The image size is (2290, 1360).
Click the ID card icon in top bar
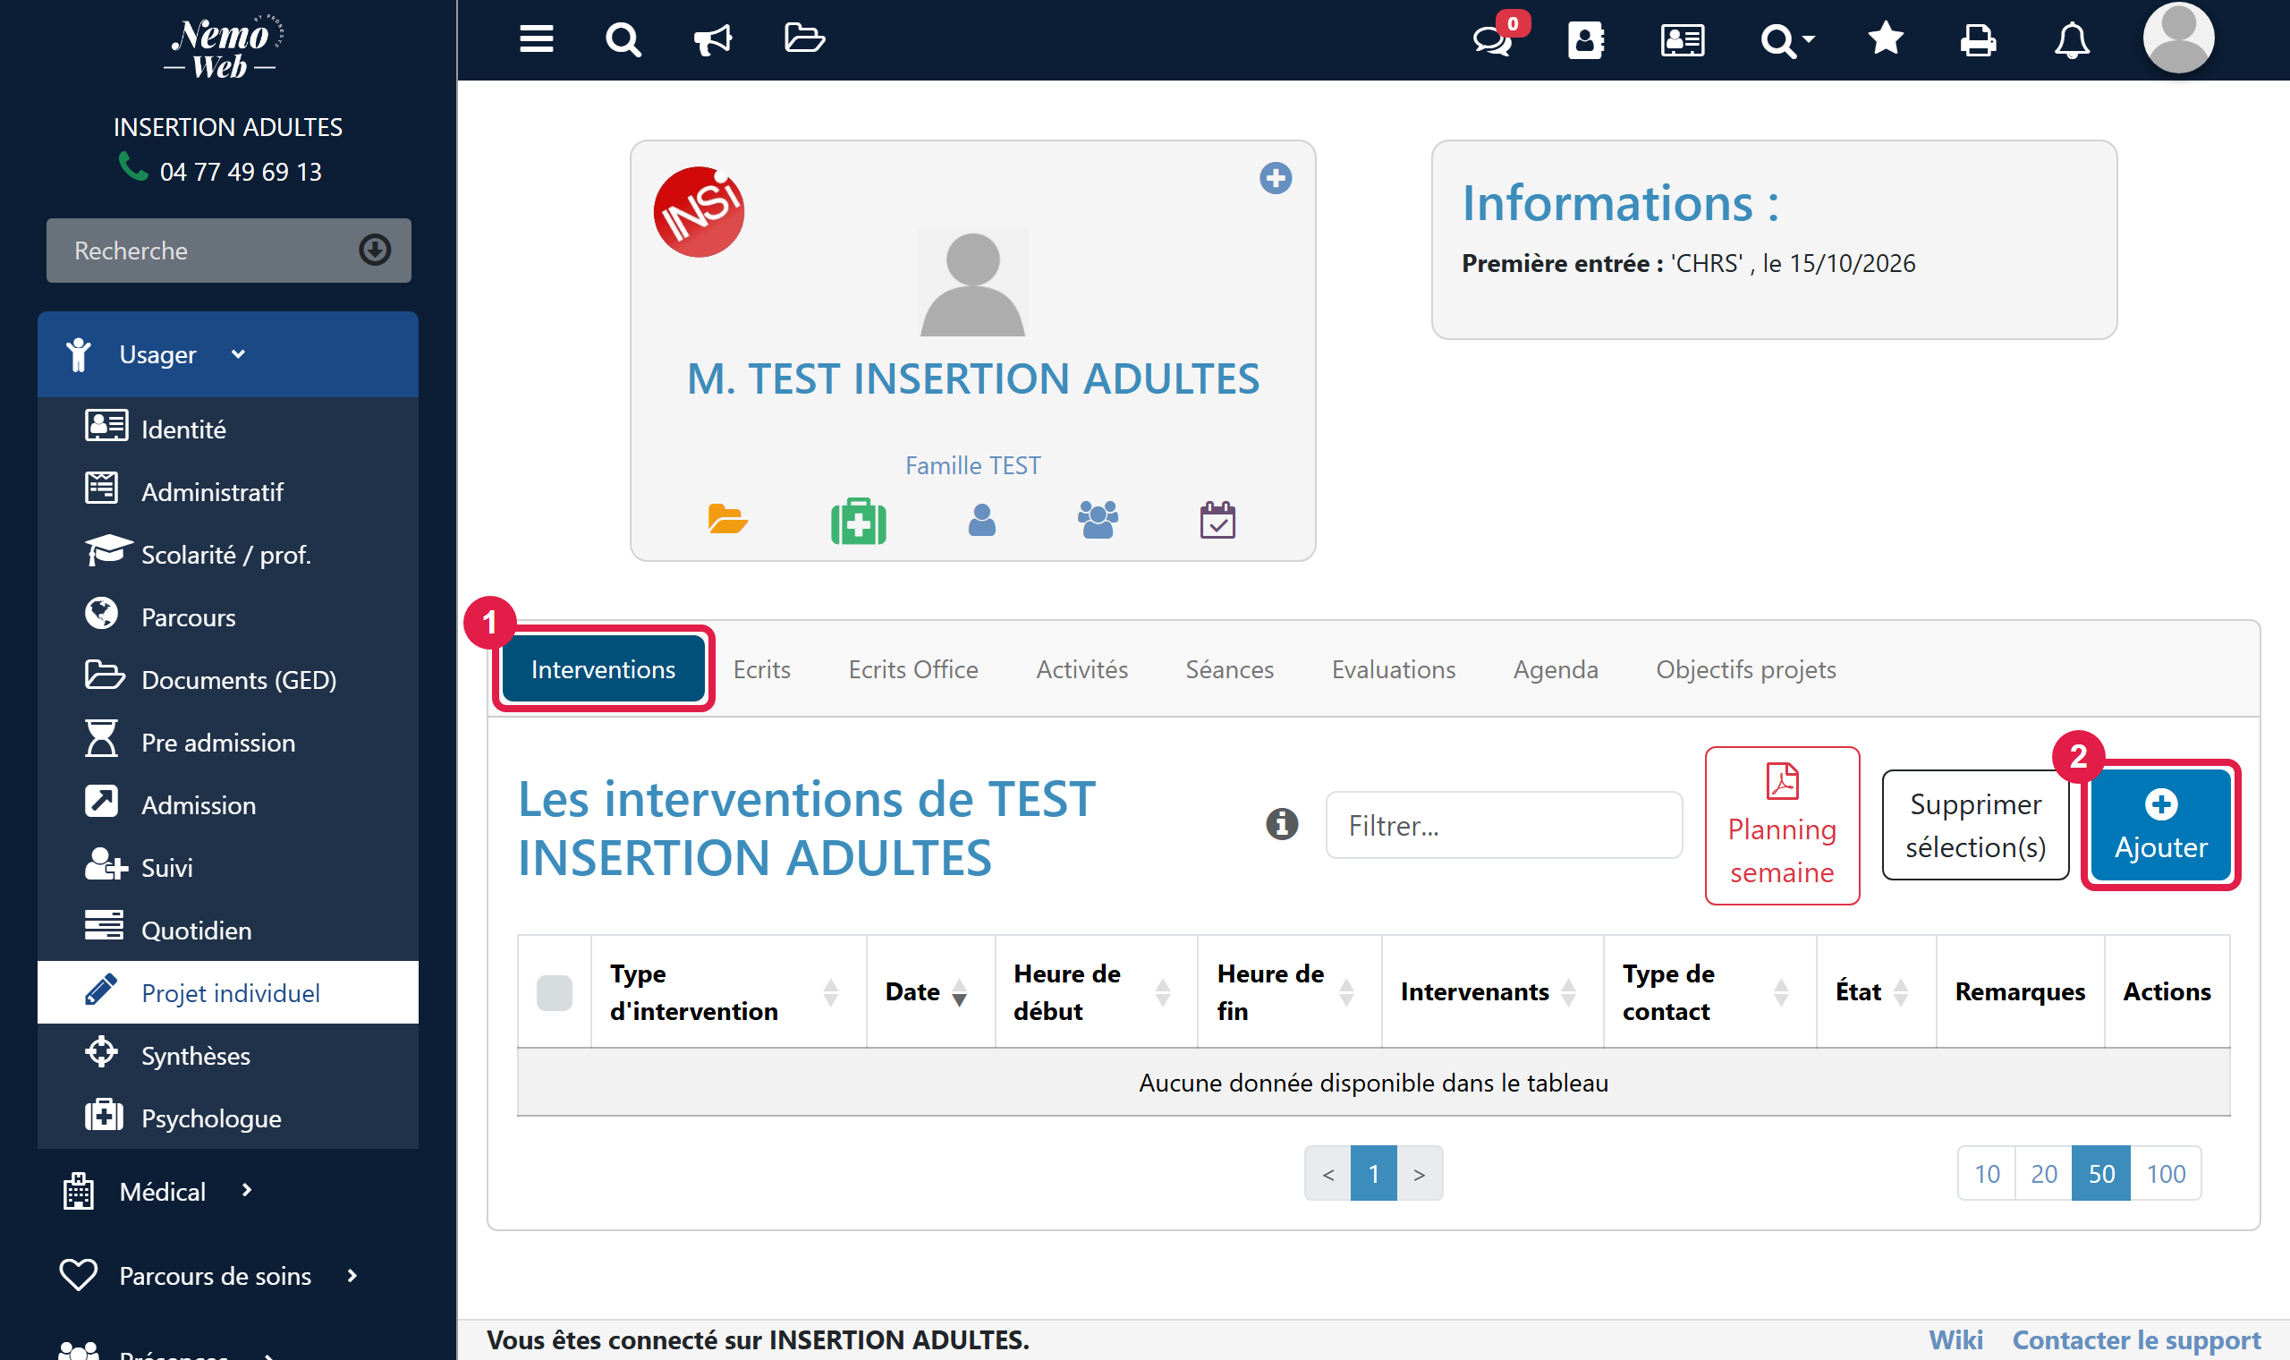(x=1683, y=40)
